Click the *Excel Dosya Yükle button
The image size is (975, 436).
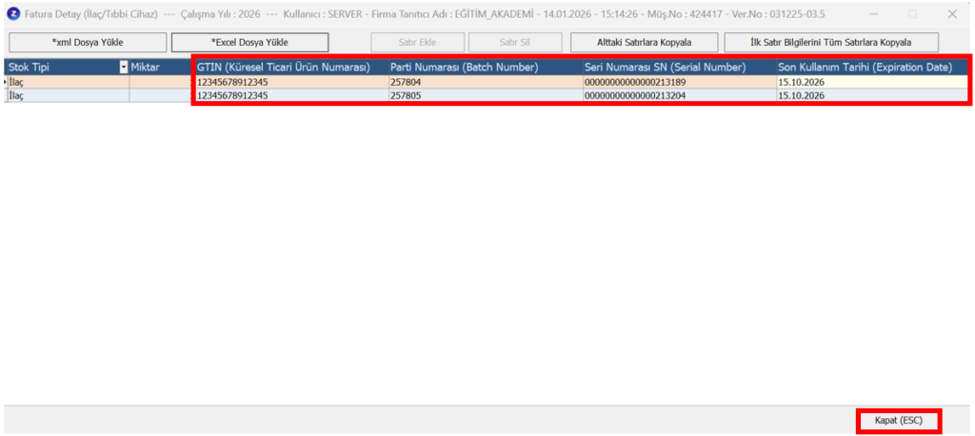249,42
